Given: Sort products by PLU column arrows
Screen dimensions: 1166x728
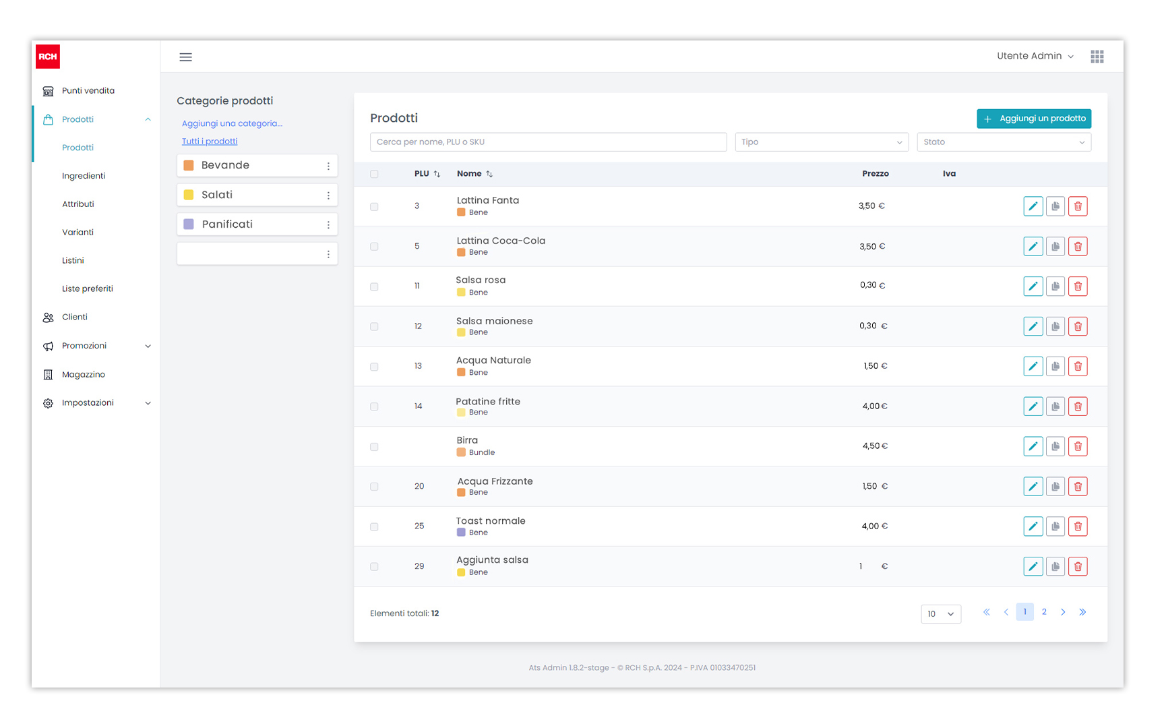Looking at the screenshot, I should coord(437,174).
